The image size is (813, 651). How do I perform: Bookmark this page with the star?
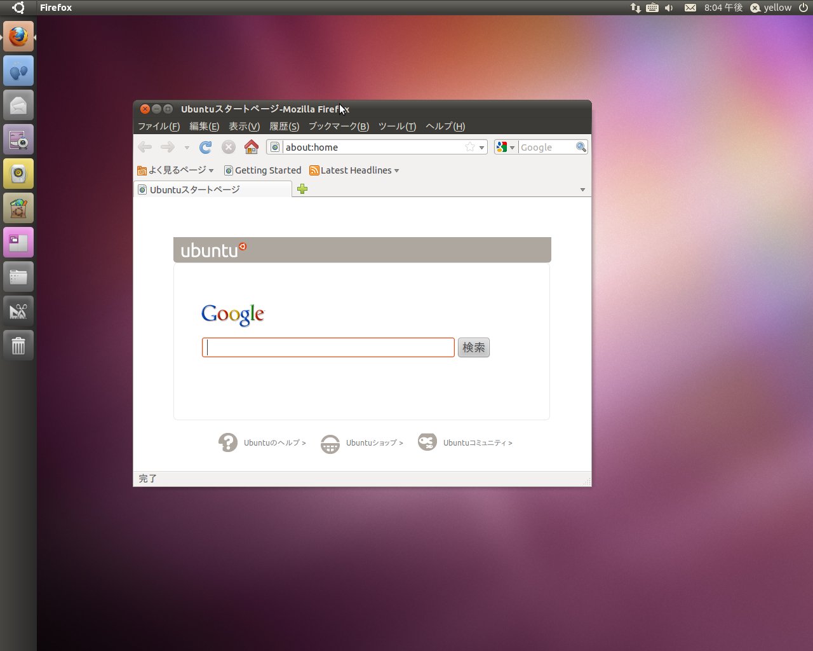(x=470, y=147)
